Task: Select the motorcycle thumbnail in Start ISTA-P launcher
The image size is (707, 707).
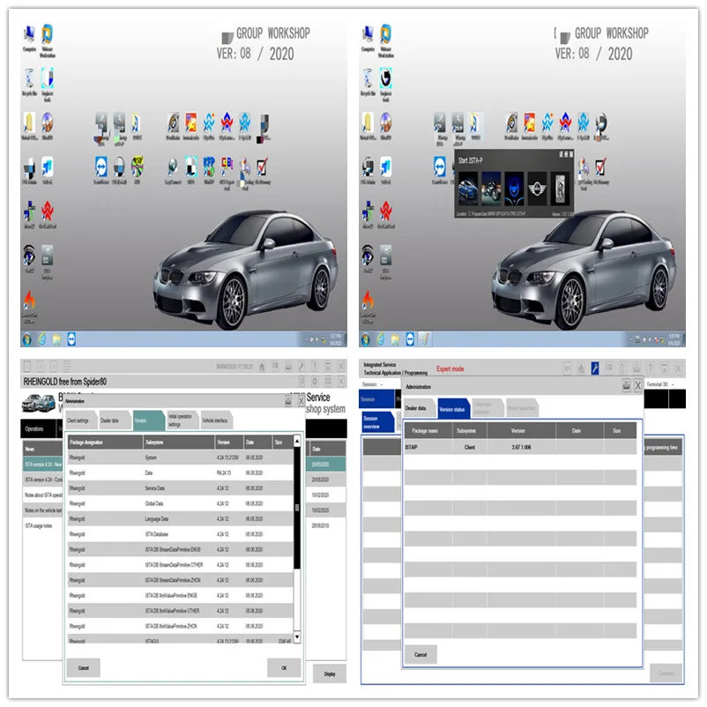Action: [x=491, y=189]
